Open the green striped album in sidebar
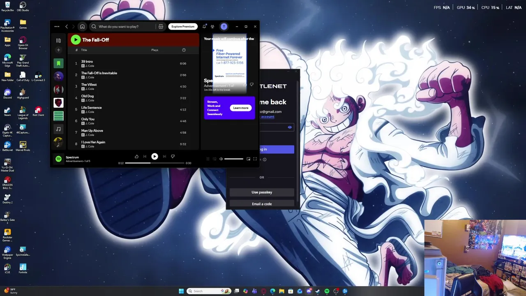This screenshot has height=296, width=526. pyautogui.click(x=58, y=116)
